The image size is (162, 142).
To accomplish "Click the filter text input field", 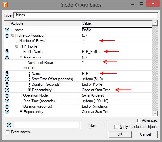I will pos(46,125).
